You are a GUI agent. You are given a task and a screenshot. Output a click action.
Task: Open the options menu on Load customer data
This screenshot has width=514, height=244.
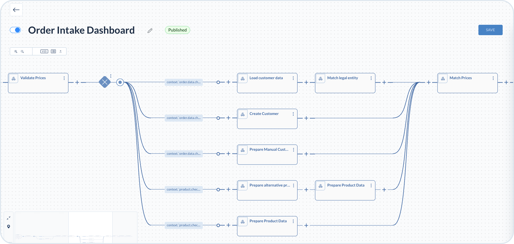point(293,78)
